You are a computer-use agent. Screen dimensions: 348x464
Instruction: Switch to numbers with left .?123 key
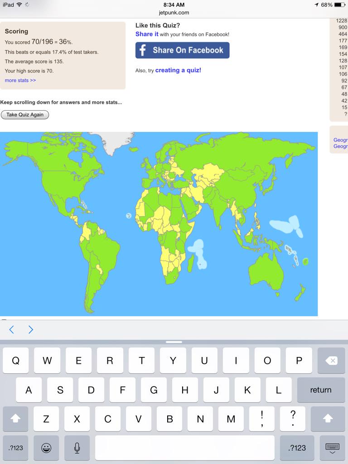15,448
